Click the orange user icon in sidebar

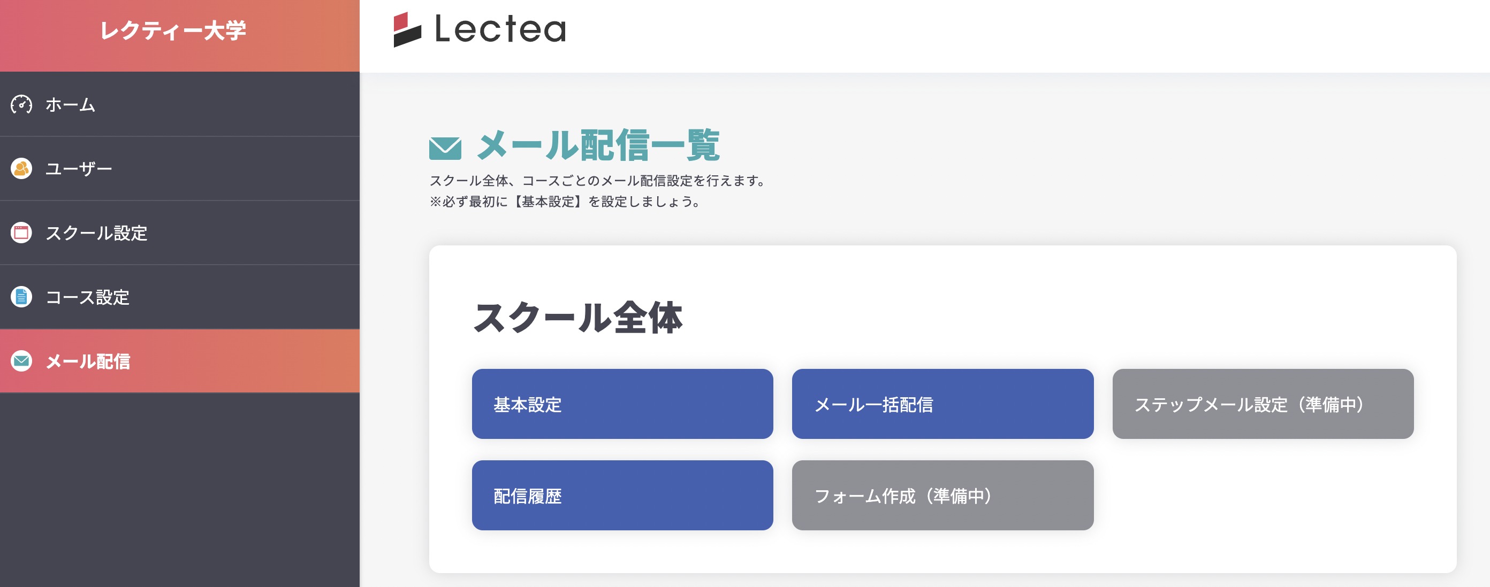coord(21,169)
